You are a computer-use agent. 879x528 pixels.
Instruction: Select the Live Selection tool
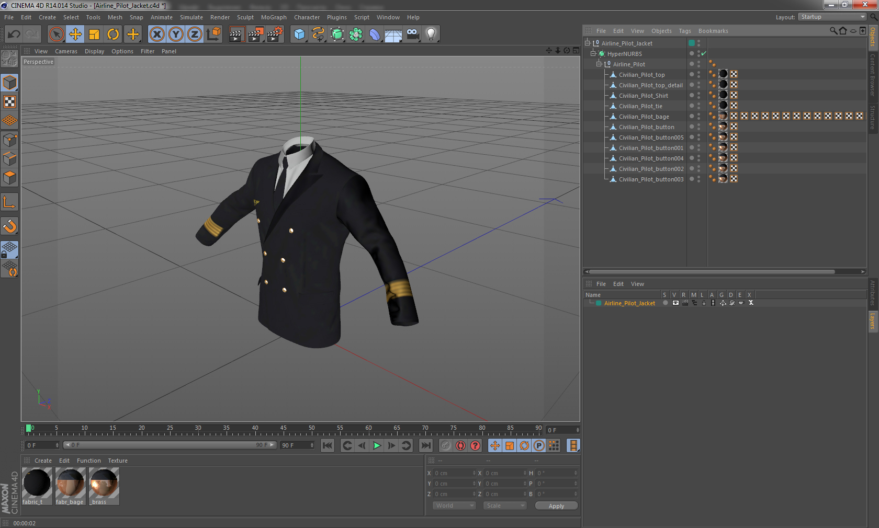click(56, 35)
